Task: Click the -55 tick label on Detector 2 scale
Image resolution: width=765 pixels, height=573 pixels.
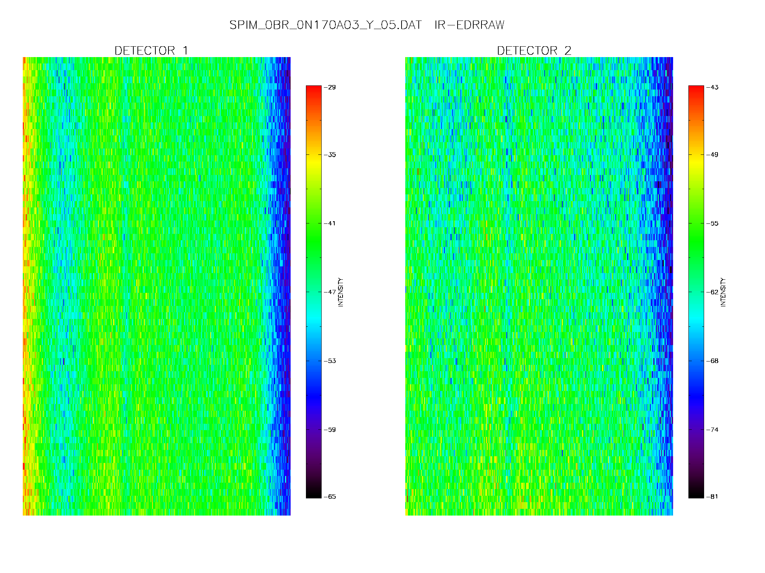Action: (x=712, y=223)
